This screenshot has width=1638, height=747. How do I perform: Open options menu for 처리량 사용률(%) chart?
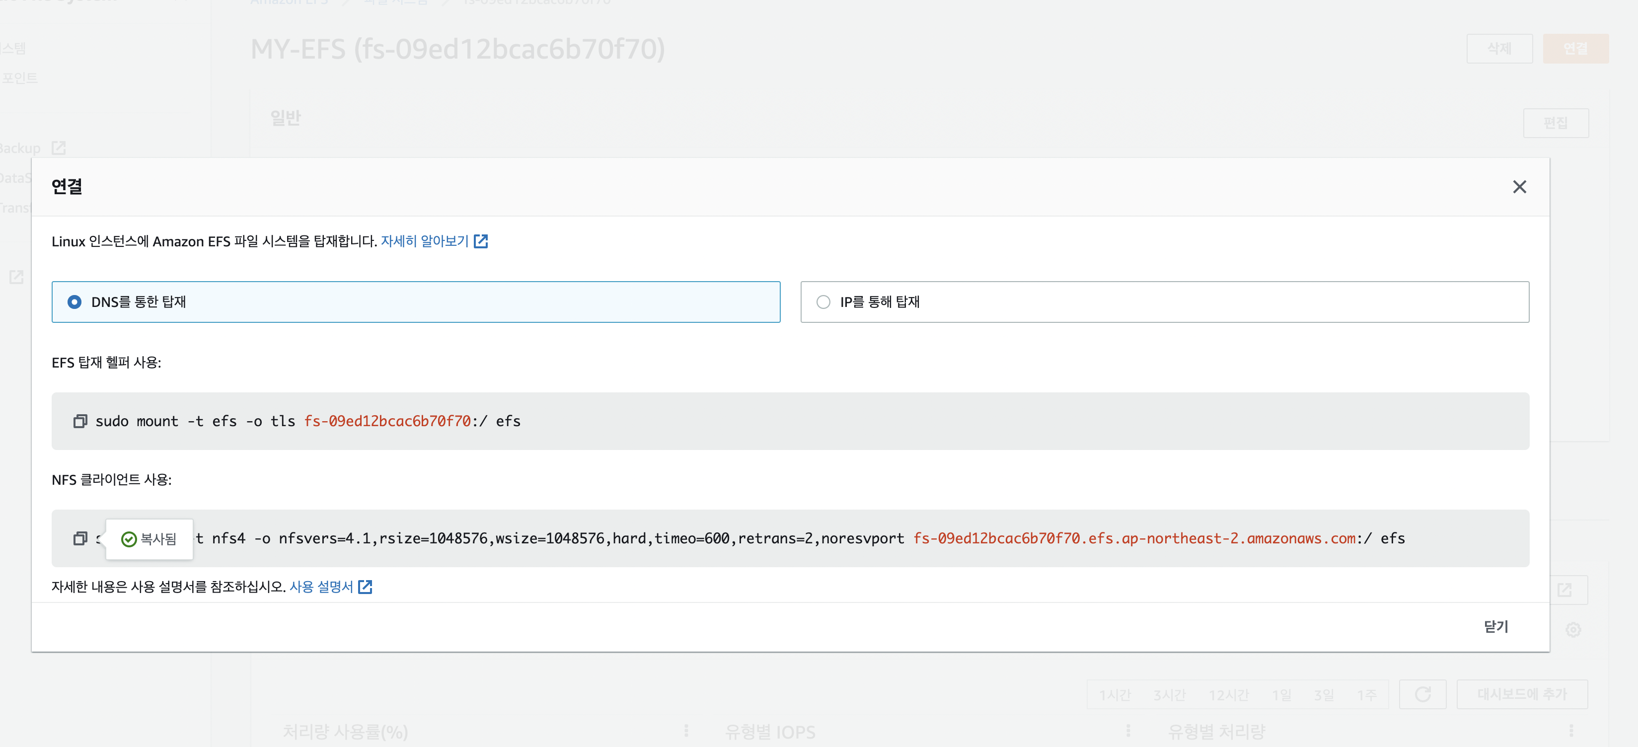pyautogui.click(x=686, y=731)
